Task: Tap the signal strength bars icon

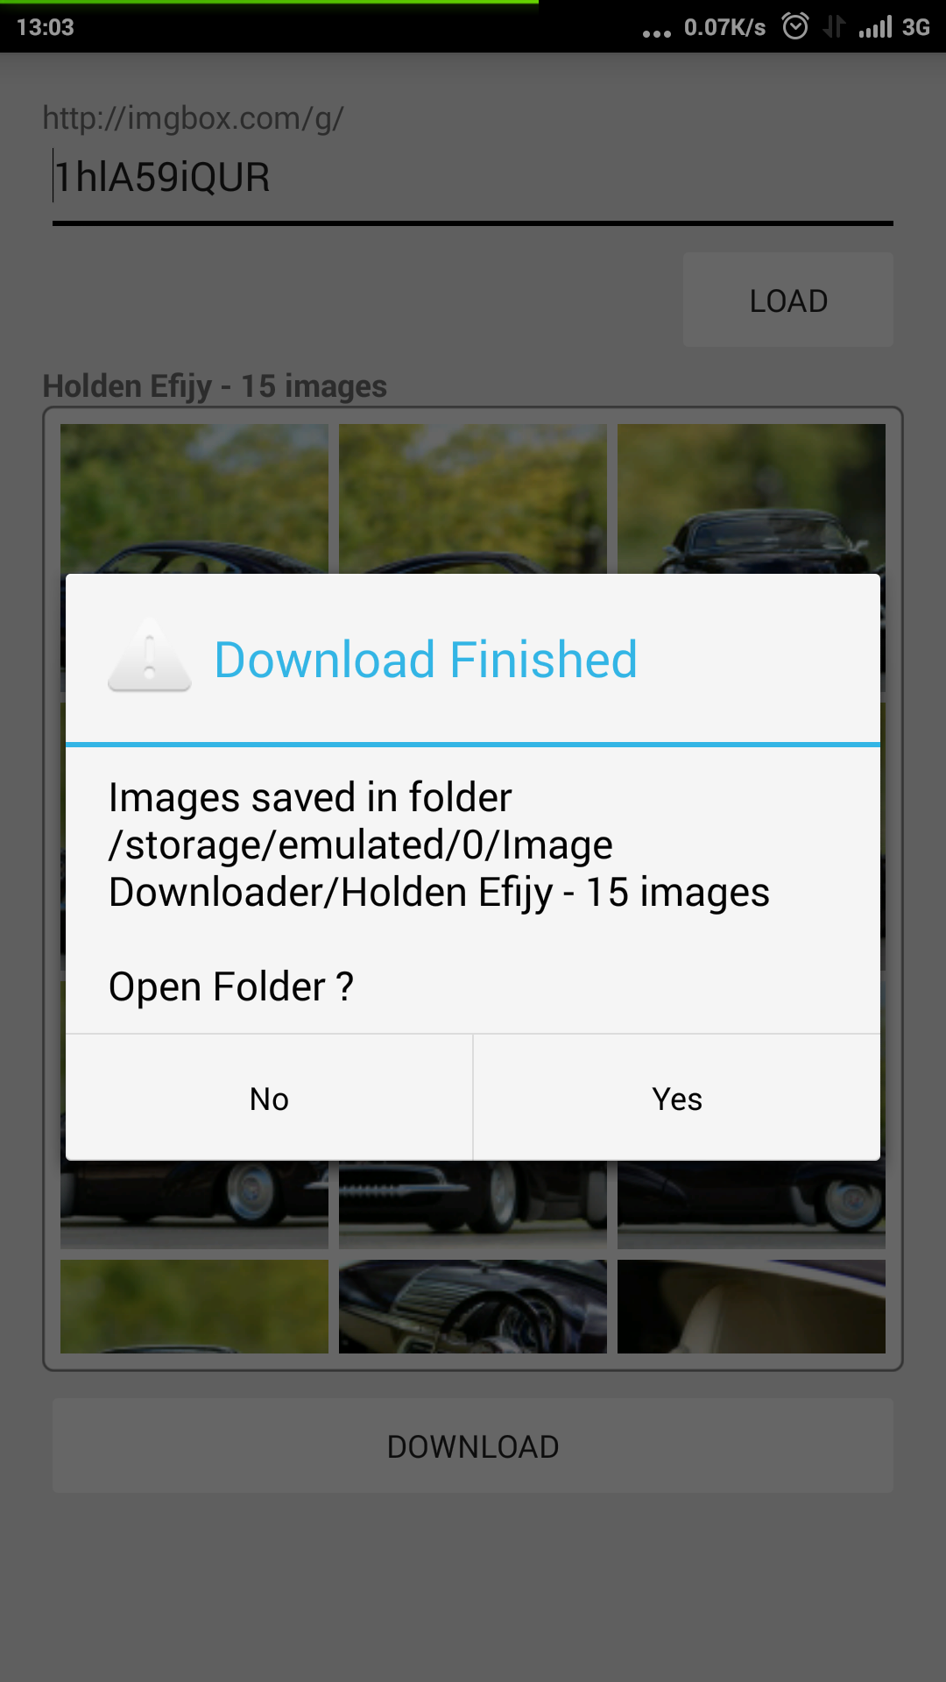Action: (x=875, y=27)
